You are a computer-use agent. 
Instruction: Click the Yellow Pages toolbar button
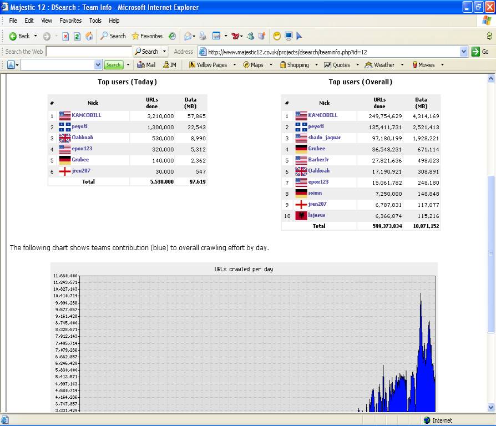click(208, 65)
